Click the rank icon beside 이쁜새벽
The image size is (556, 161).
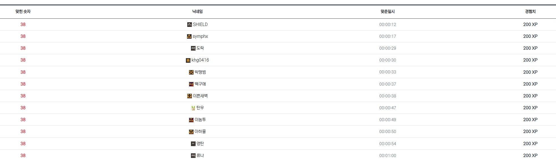pos(190,96)
